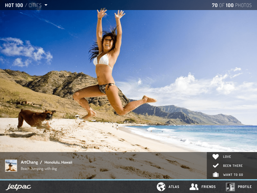Click the LOVE label
The image size is (257, 193).
(227, 157)
